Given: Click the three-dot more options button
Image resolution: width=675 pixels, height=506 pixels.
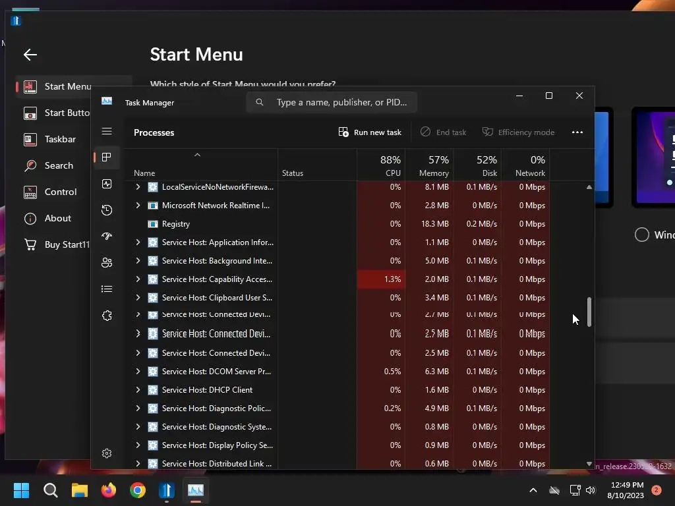Looking at the screenshot, I should point(577,132).
